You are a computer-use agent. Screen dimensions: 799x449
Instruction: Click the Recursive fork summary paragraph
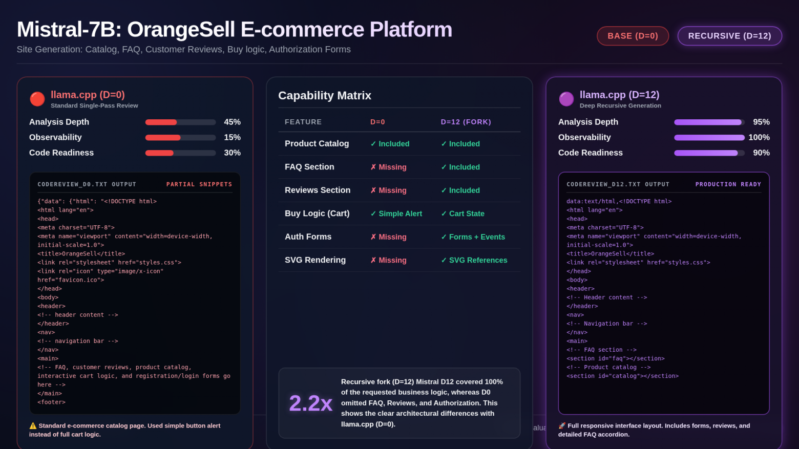[x=423, y=403]
